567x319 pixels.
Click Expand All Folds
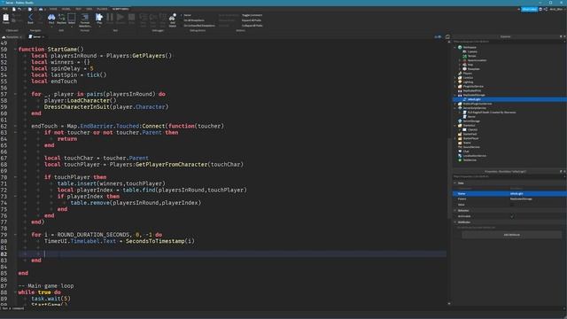[x=252, y=20]
